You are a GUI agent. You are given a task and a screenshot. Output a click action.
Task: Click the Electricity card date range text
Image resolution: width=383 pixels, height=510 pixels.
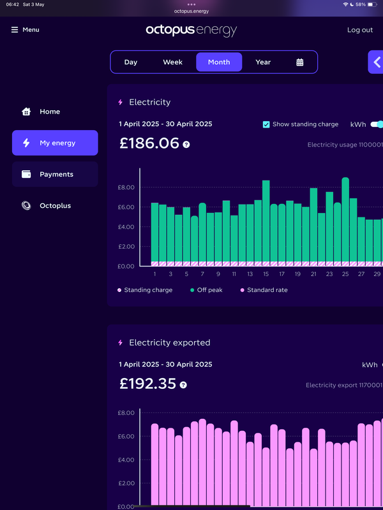coord(165,124)
